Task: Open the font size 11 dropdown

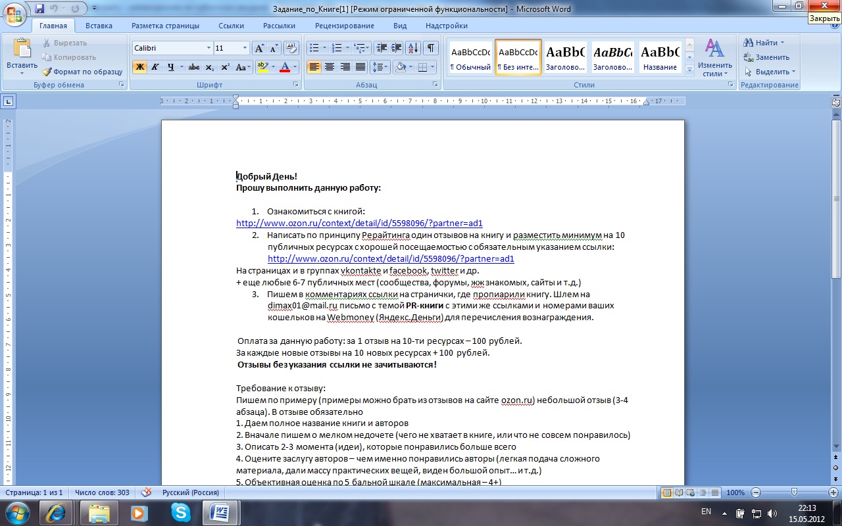Action: pyautogui.click(x=245, y=48)
